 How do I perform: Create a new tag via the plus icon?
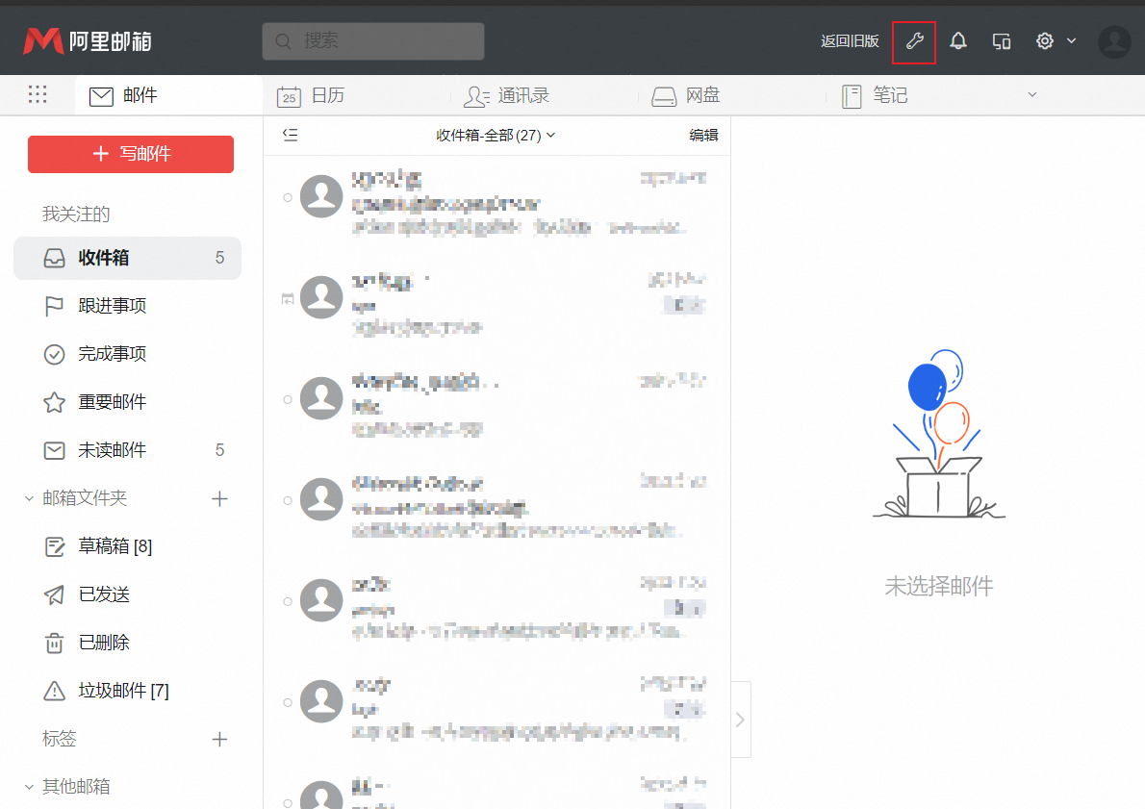[219, 739]
